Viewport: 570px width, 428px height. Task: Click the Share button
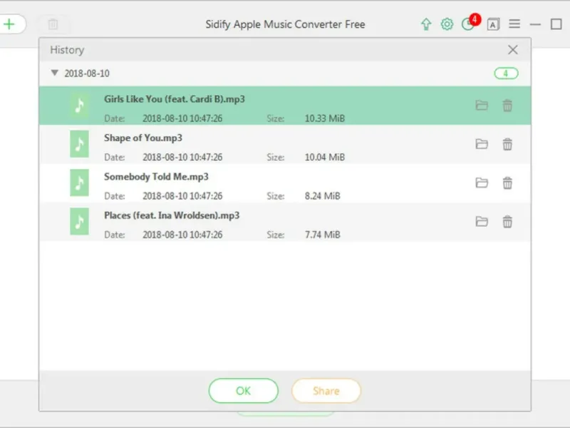click(326, 390)
